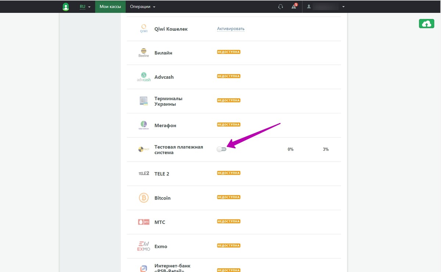This screenshot has height=272, width=441.
Task: Click the Активировать link for Qiwi
Action: (x=231, y=29)
